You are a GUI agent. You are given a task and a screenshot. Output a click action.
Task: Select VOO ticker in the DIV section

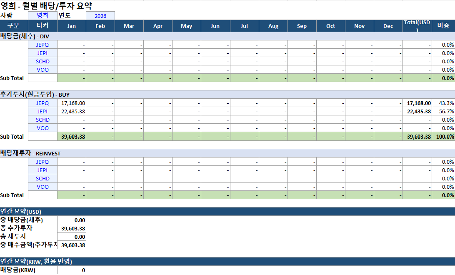tap(42, 70)
